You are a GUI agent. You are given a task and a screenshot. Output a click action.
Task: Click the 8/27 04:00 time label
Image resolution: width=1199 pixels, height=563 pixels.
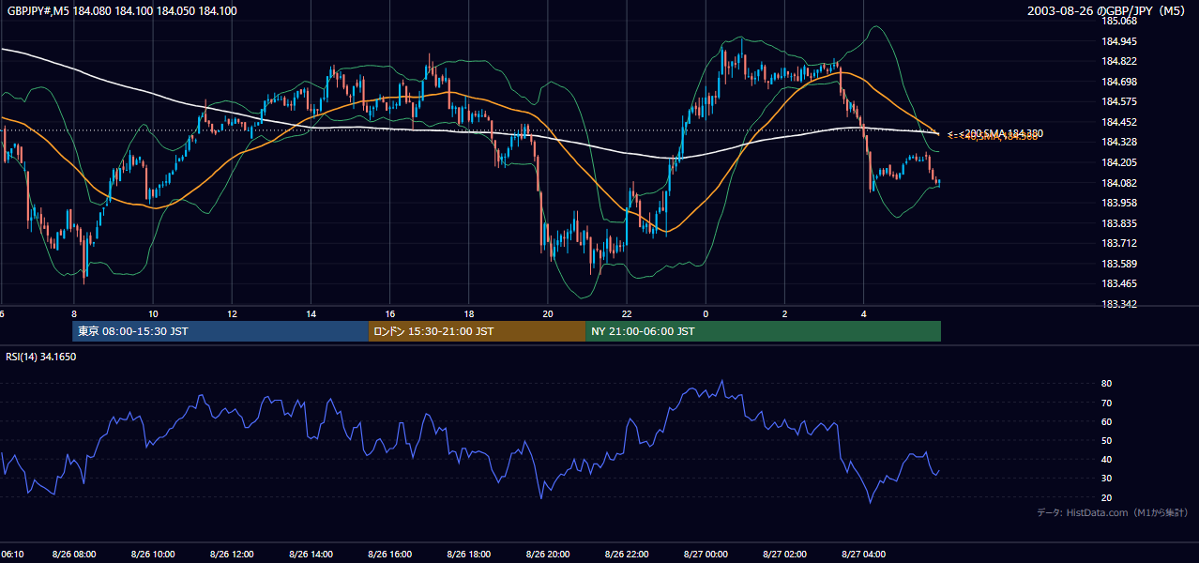click(863, 555)
